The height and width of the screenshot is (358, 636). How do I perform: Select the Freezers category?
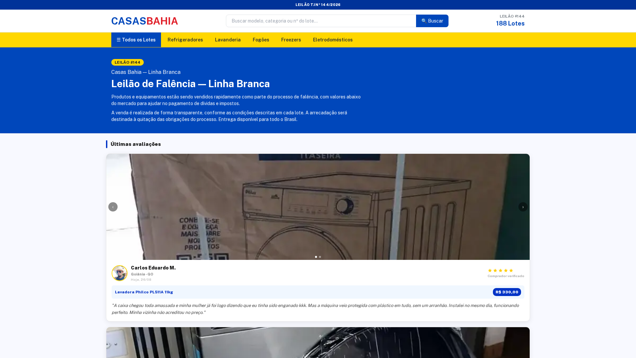coord(291,40)
